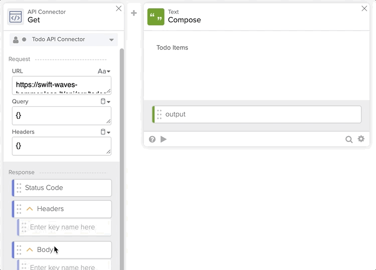Open the URL field type dropdown
This screenshot has width=376, height=270.
click(x=104, y=71)
